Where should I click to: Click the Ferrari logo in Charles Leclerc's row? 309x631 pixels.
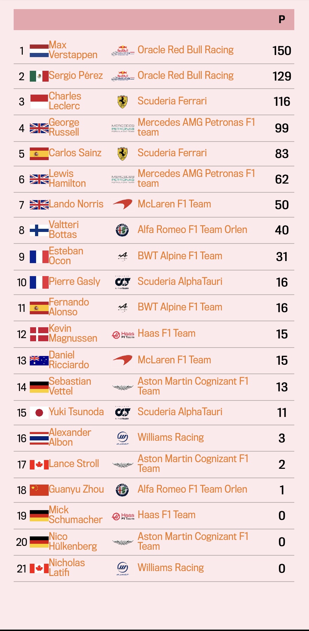tap(122, 102)
